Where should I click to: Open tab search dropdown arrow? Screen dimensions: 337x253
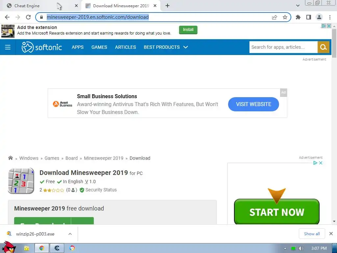tap(298, 6)
